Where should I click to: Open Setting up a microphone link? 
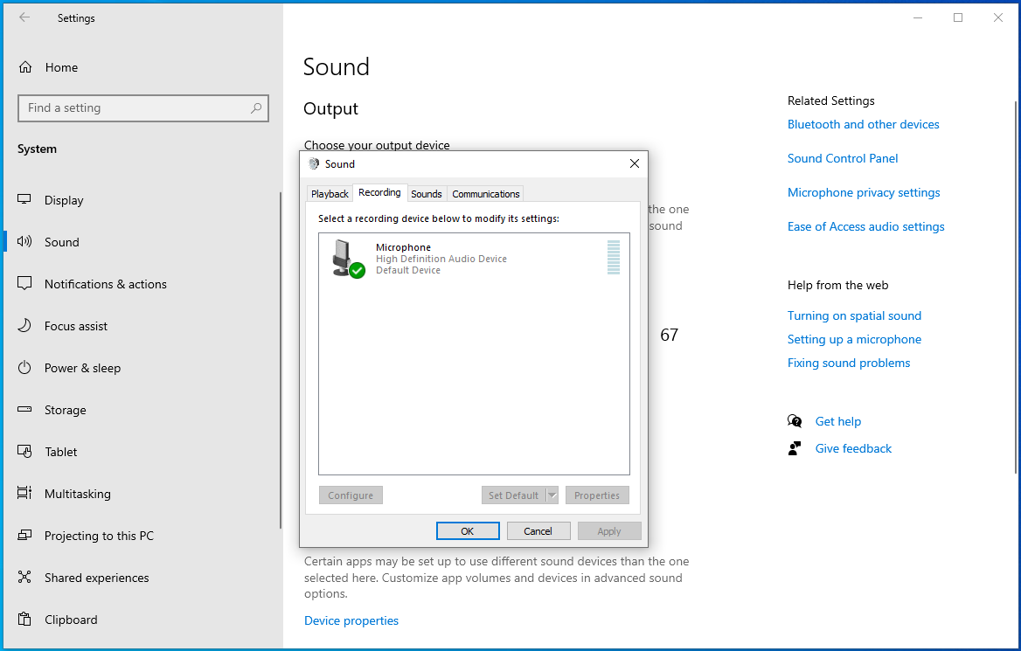point(854,339)
